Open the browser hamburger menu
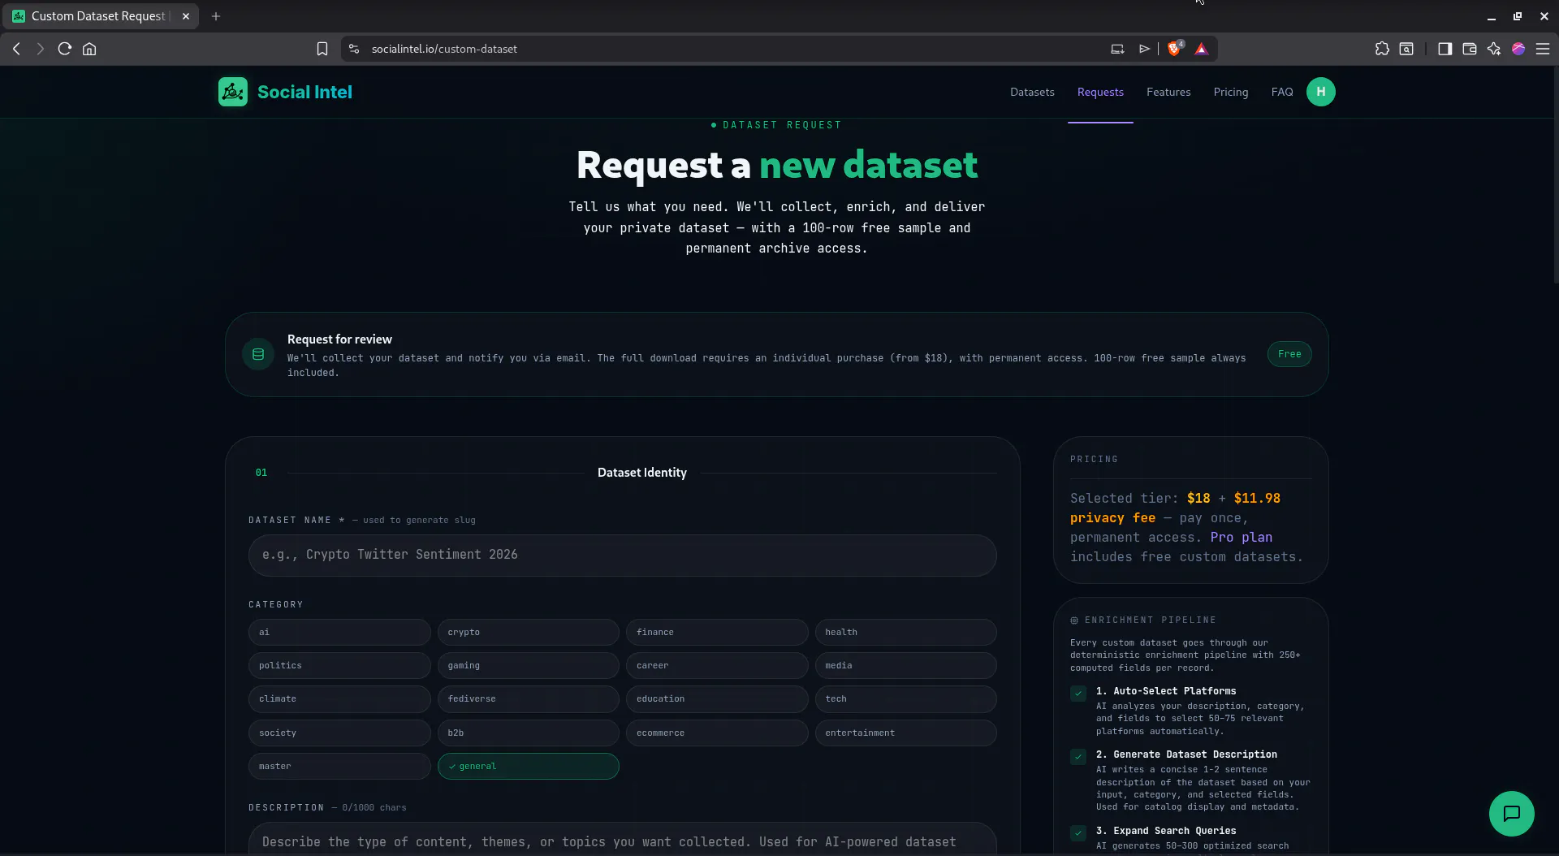This screenshot has height=856, width=1559. point(1543,49)
